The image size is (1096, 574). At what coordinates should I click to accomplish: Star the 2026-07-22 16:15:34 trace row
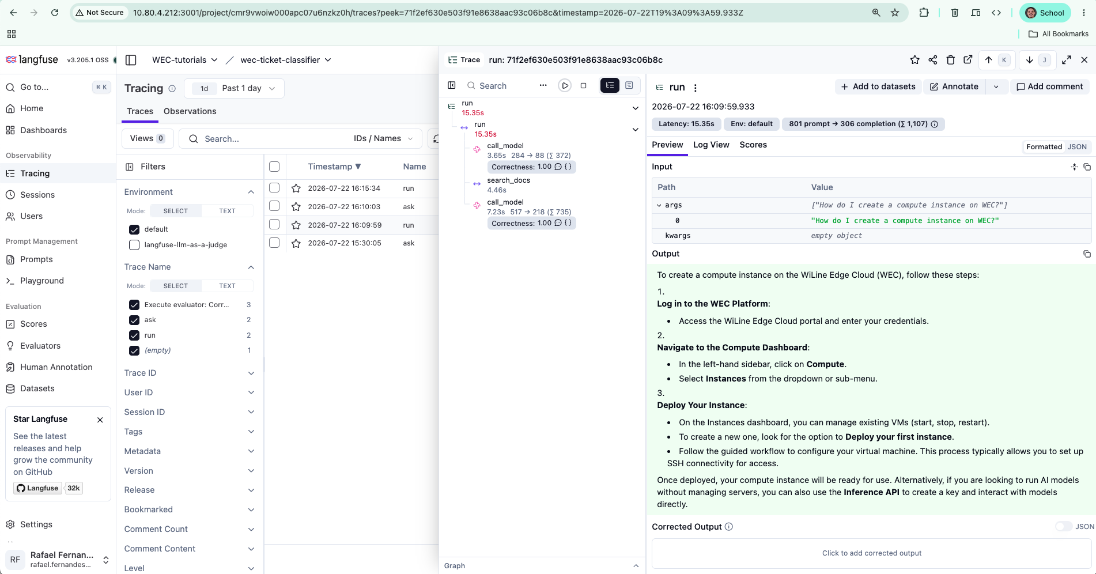(x=296, y=188)
